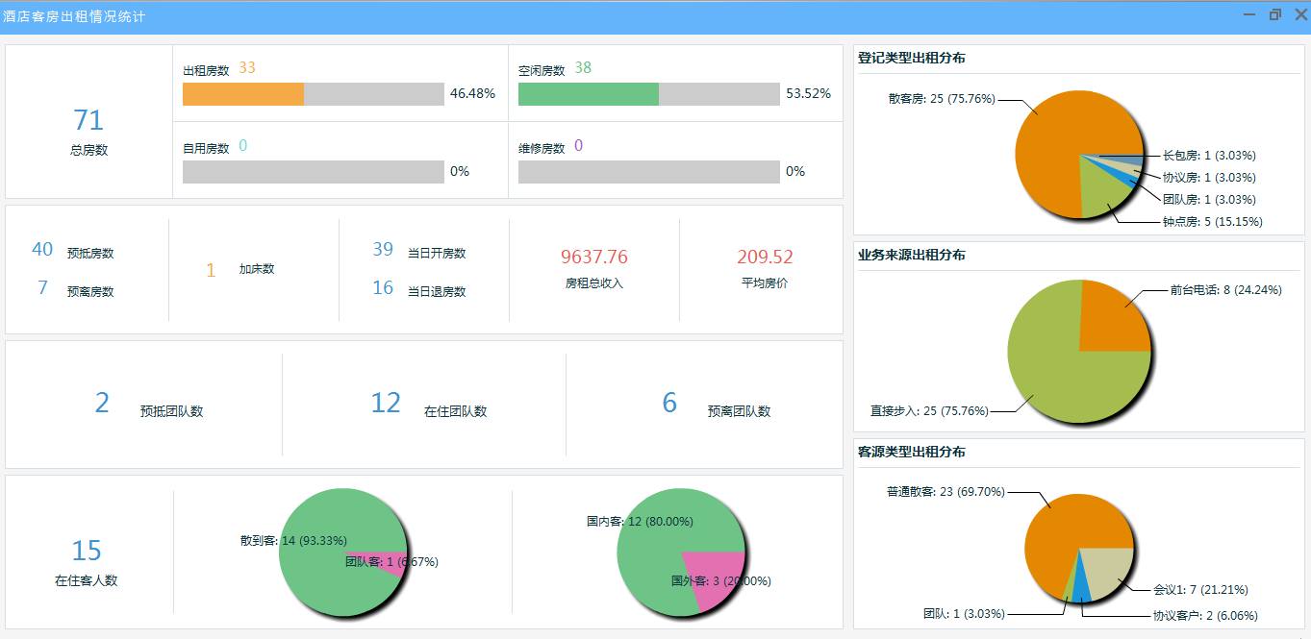Click the 协议客户: 2 legend label
The height and width of the screenshot is (639, 1311).
coord(1205,616)
